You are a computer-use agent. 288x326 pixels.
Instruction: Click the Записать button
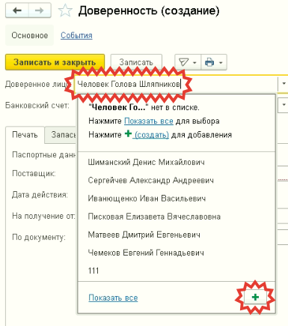[x=136, y=62]
